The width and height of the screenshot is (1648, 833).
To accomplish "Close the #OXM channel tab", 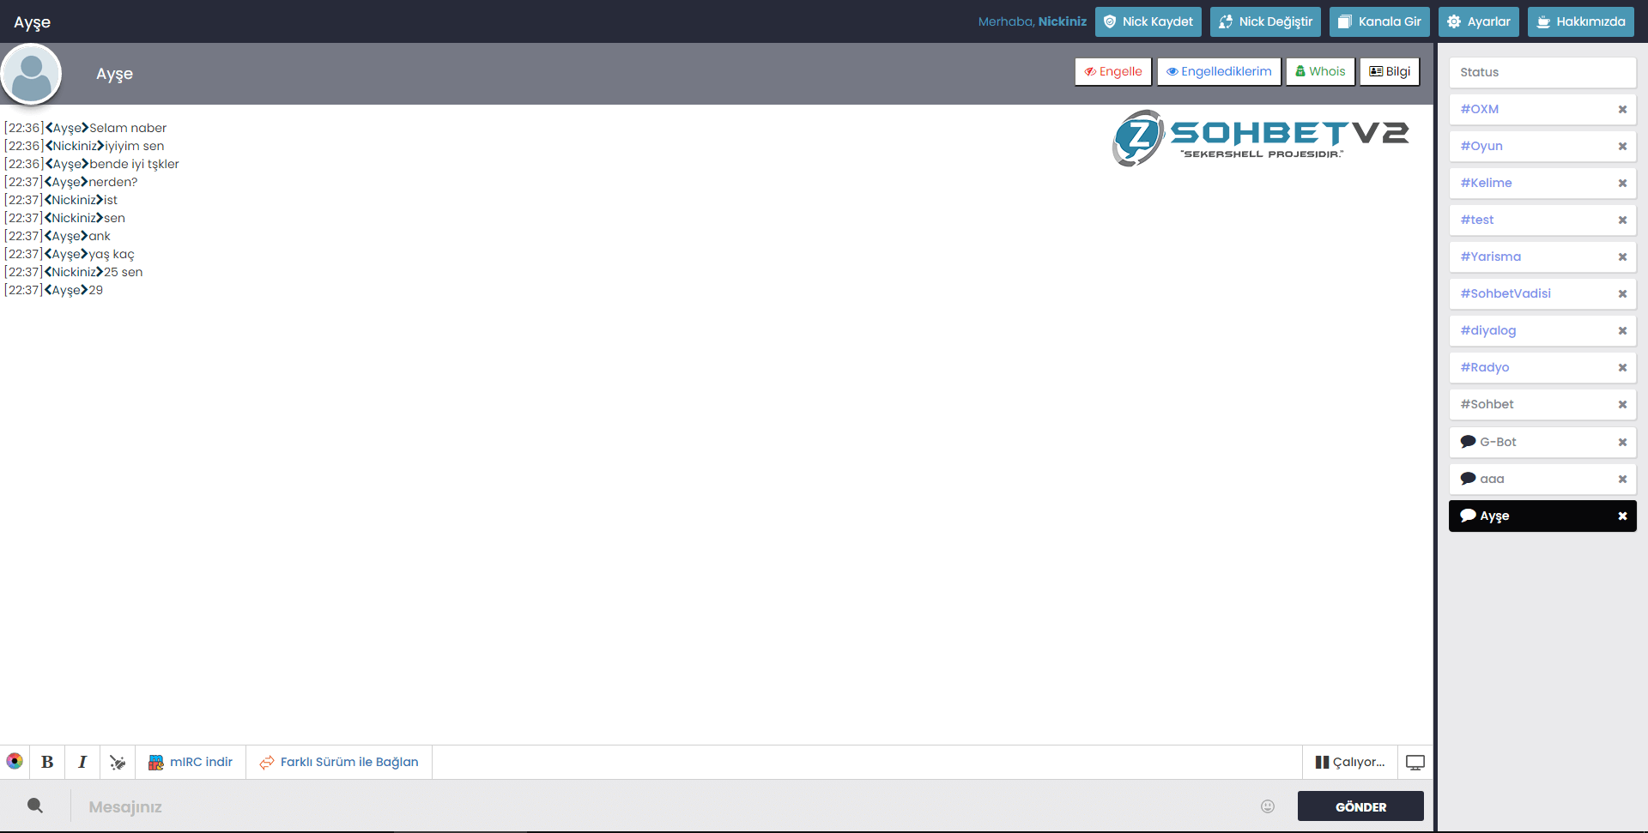I will pyautogui.click(x=1622, y=109).
